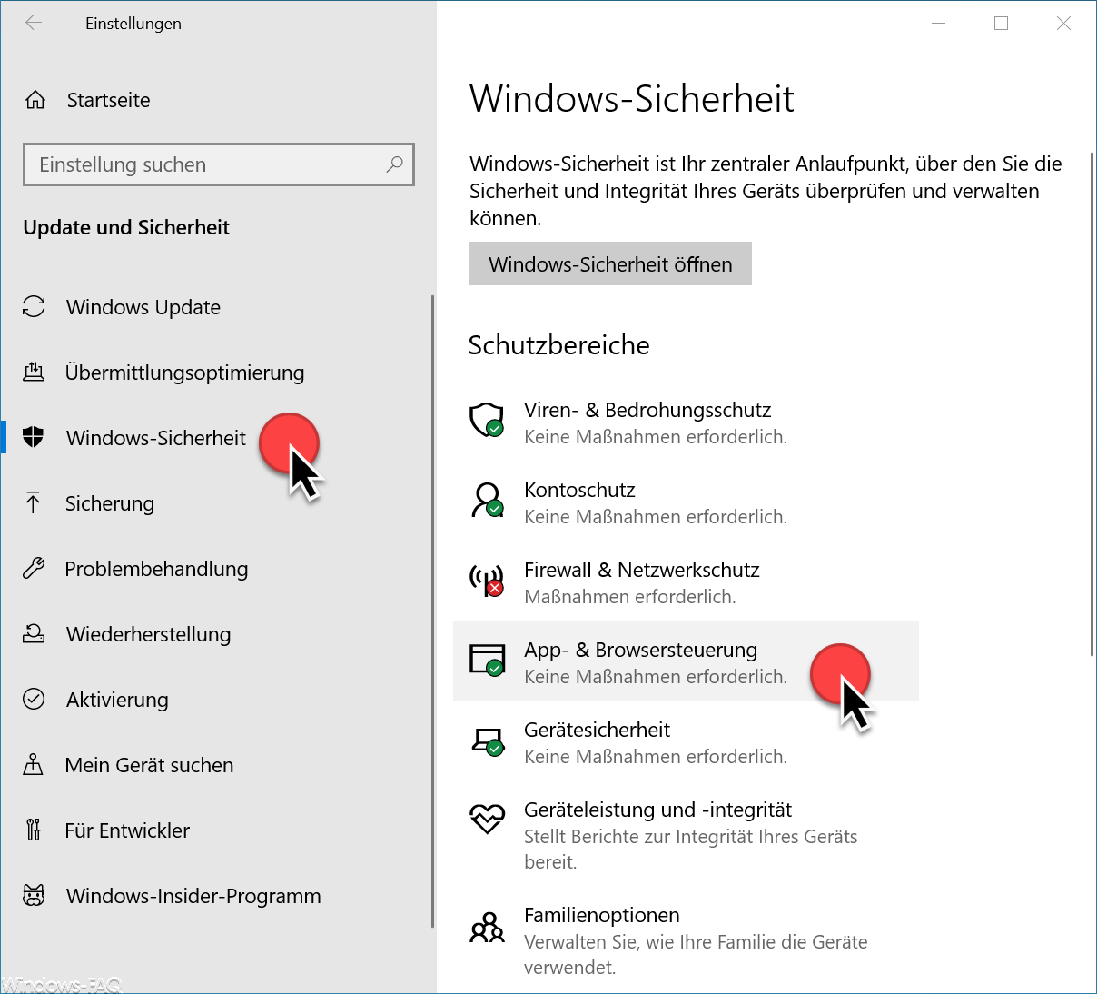Close the Einstellungen window
This screenshot has height=994, width=1097.
(x=1063, y=24)
